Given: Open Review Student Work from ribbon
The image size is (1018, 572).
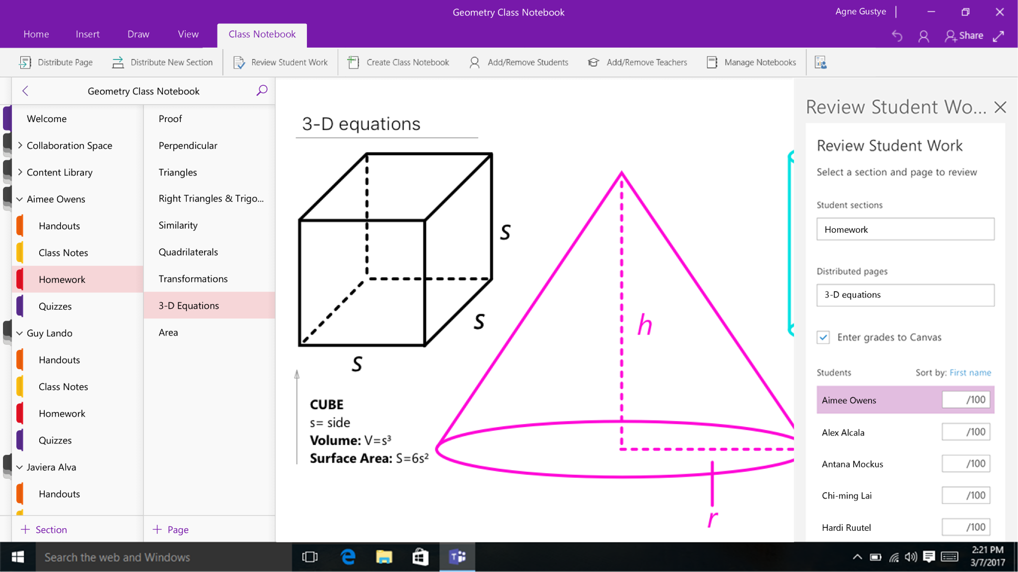Looking at the screenshot, I should coord(280,62).
